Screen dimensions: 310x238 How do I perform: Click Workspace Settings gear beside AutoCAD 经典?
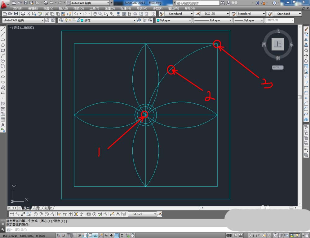pyautogui.click(x=47, y=20)
